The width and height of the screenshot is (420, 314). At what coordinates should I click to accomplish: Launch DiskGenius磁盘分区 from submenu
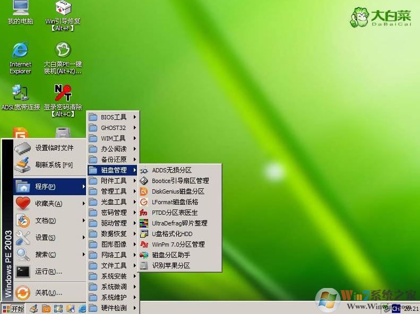tap(178, 191)
